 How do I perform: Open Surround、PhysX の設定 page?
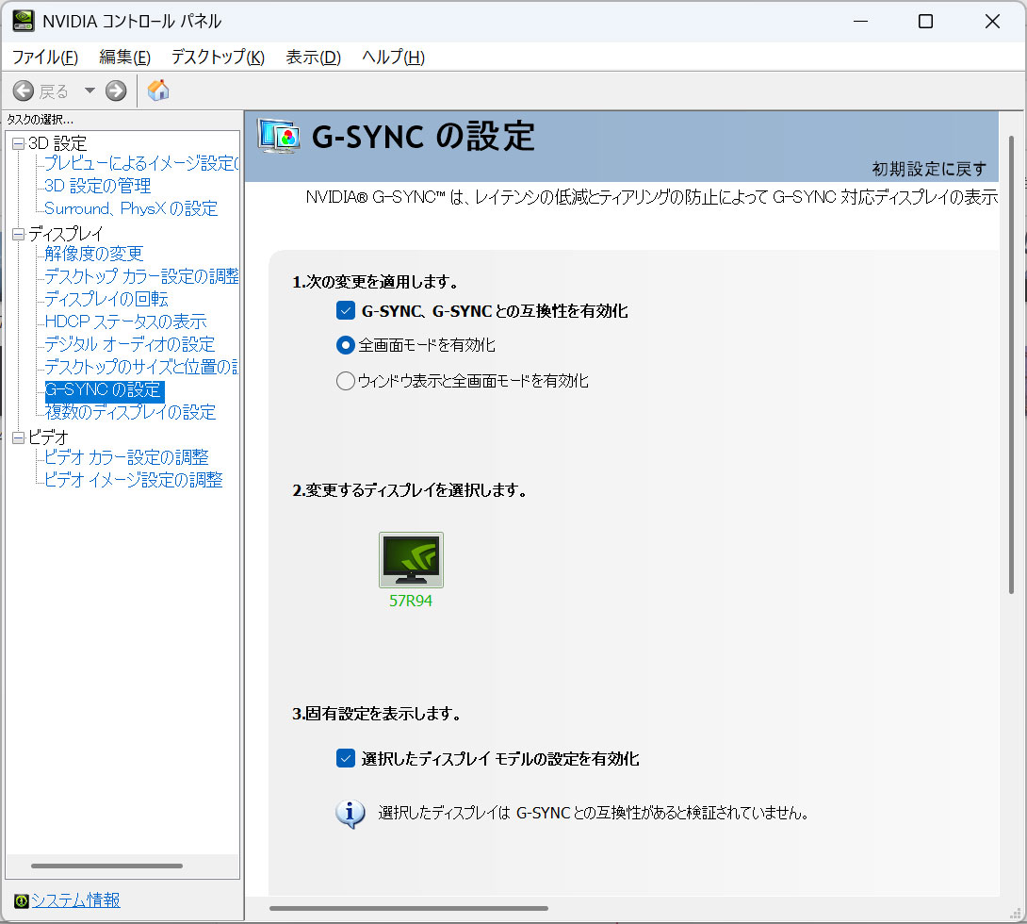point(131,209)
